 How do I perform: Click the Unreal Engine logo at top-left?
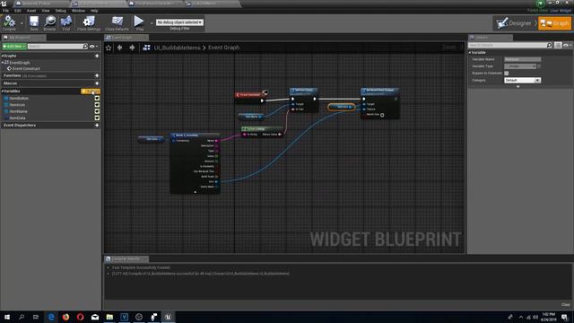point(4,4)
